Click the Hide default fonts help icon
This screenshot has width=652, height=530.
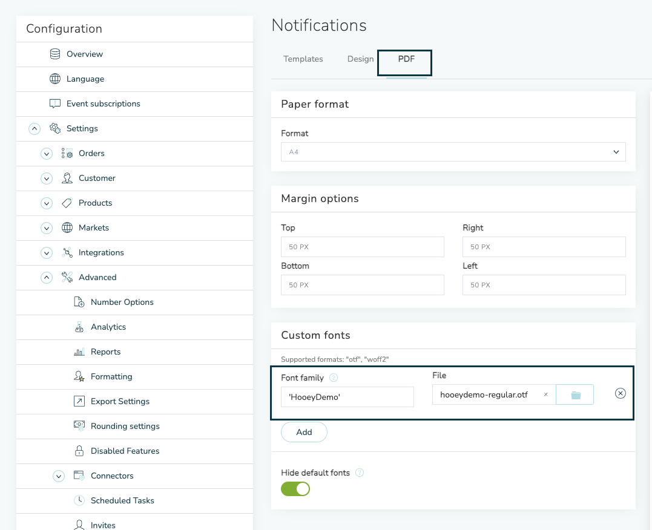360,473
